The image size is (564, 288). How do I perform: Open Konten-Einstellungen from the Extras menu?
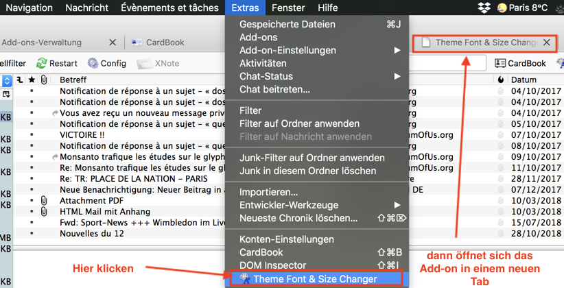point(287,239)
